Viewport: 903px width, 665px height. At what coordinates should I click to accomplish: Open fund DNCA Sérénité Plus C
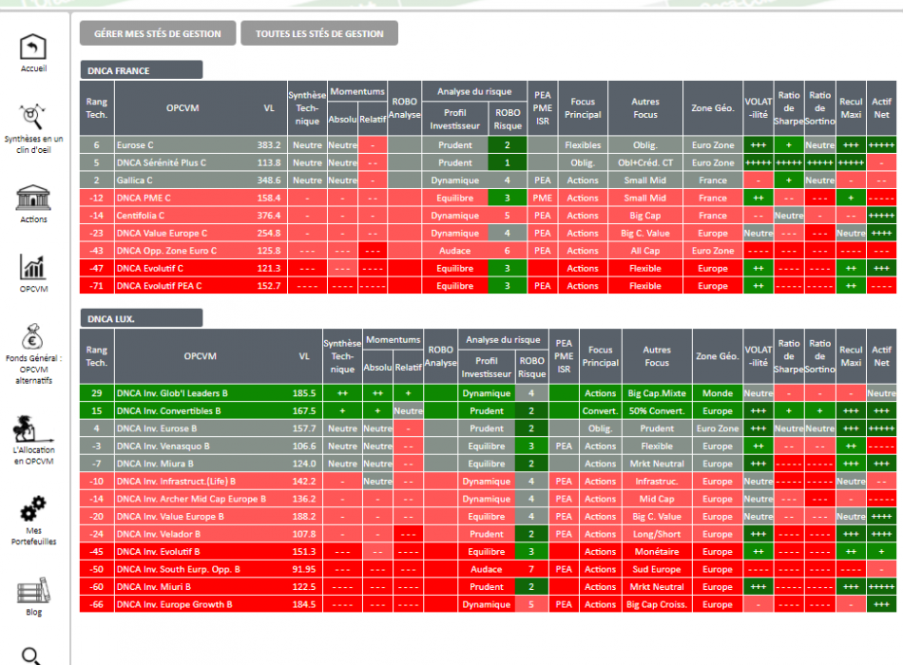pos(162,163)
